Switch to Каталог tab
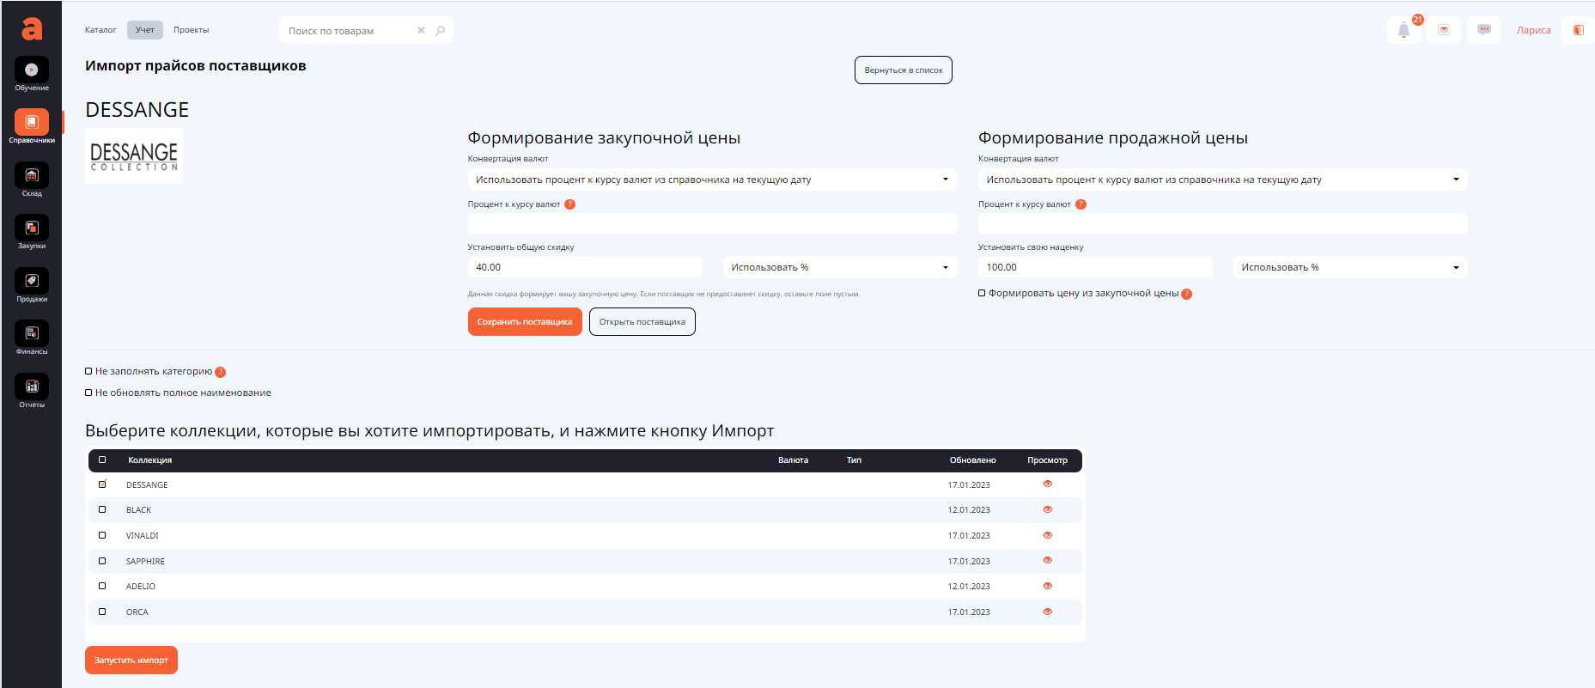 coord(100,30)
